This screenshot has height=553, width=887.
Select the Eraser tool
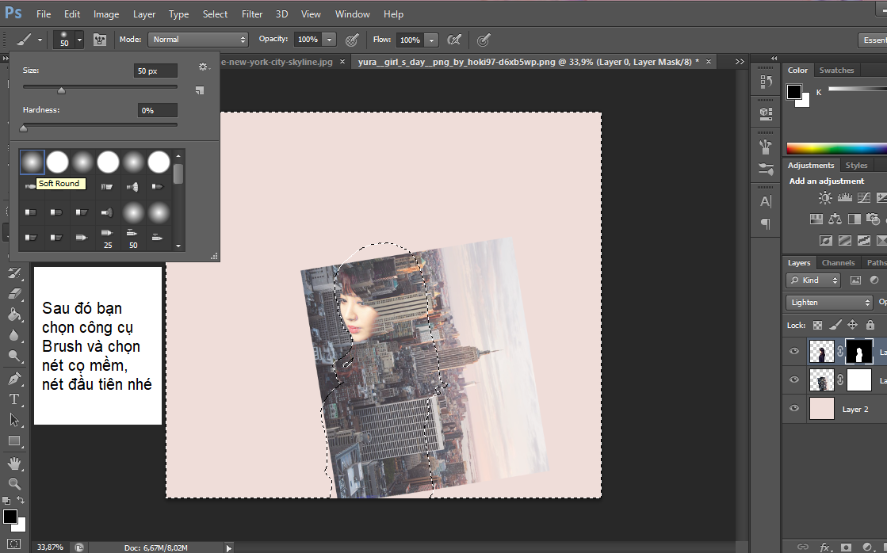pos(14,294)
